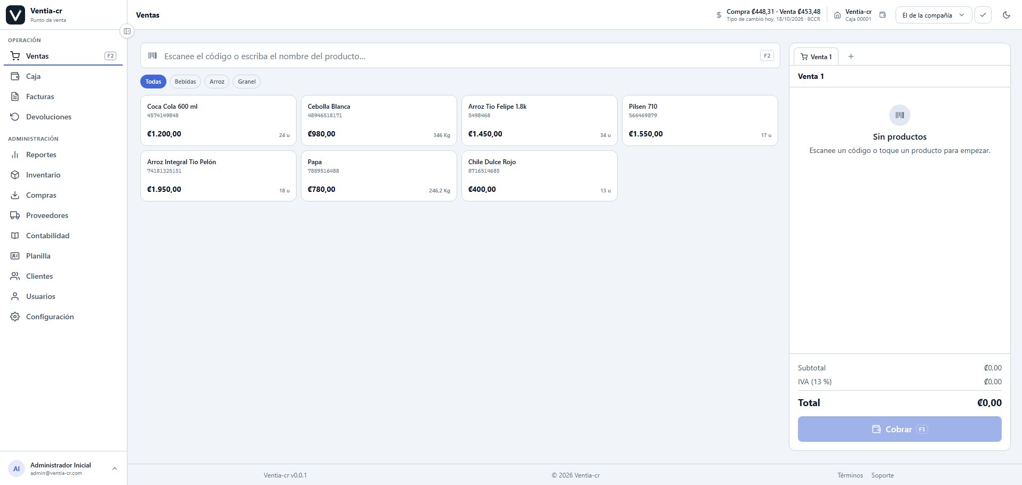Click the Devoluciones return arrow icon

click(15, 117)
